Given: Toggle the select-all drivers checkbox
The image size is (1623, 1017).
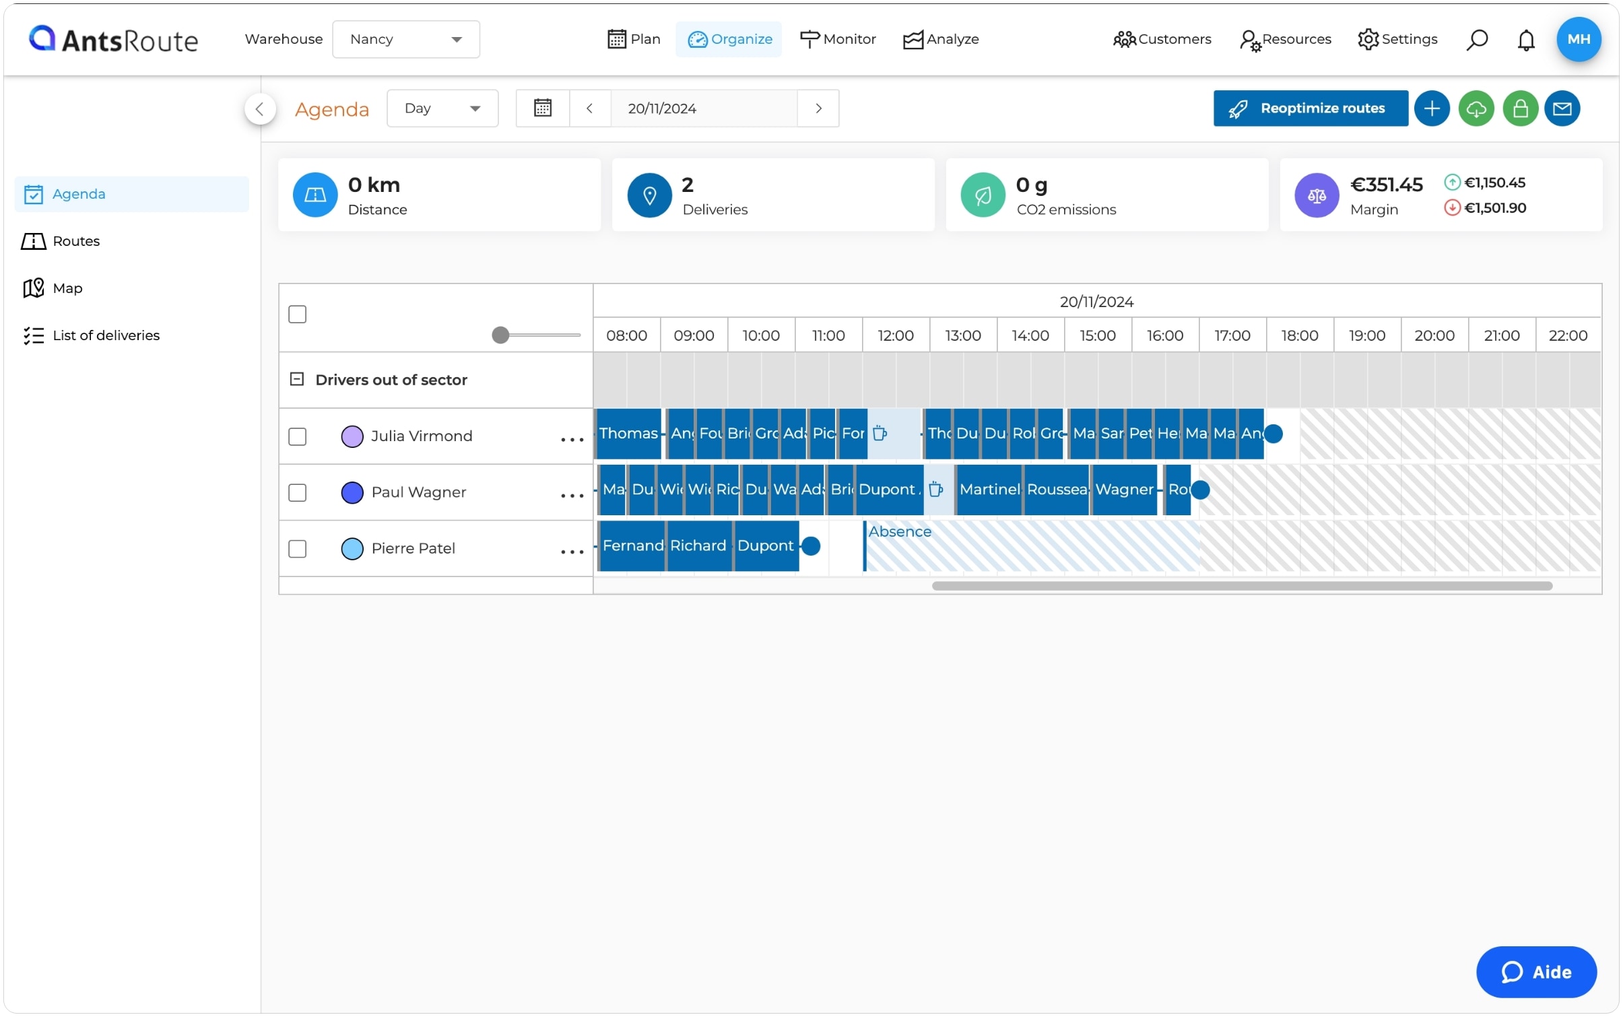Looking at the screenshot, I should click(x=297, y=315).
